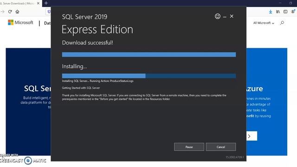Click the 'Download successful!' message
The width and height of the screenshot is (297, 167).
(x=88, y=43)
